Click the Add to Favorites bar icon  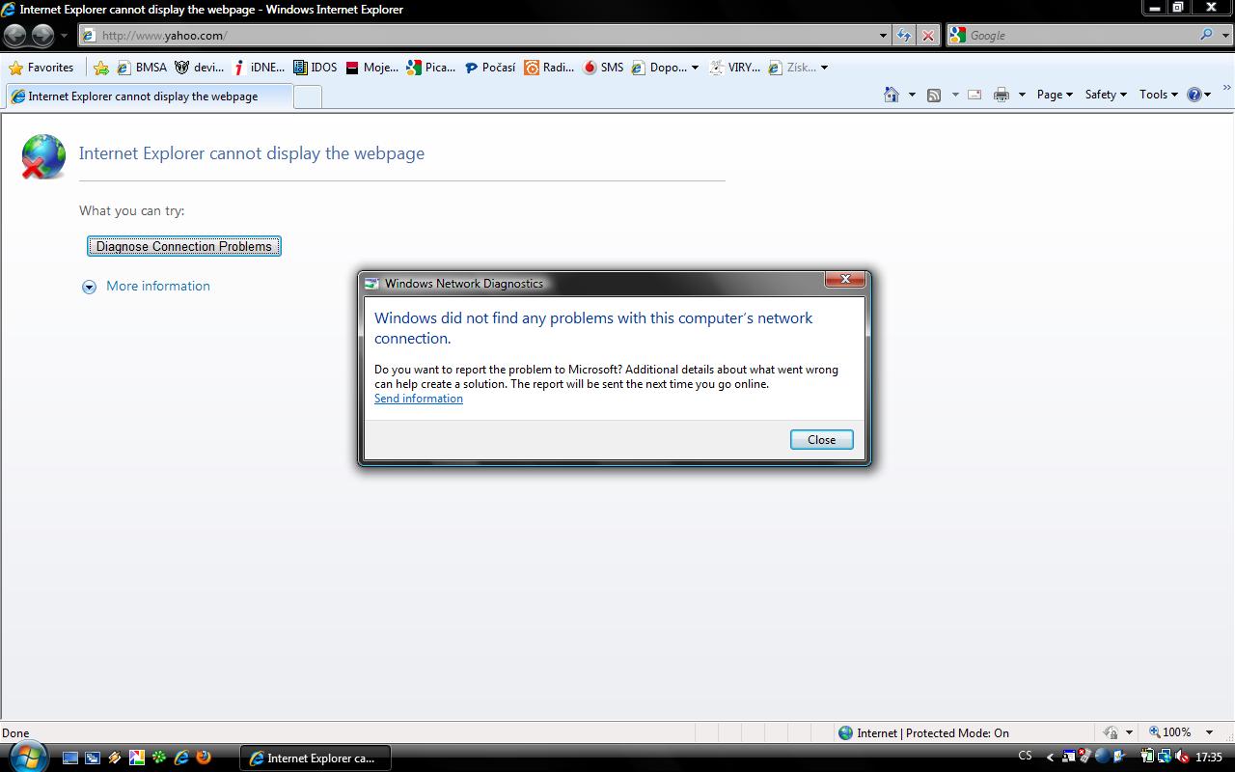101,68
